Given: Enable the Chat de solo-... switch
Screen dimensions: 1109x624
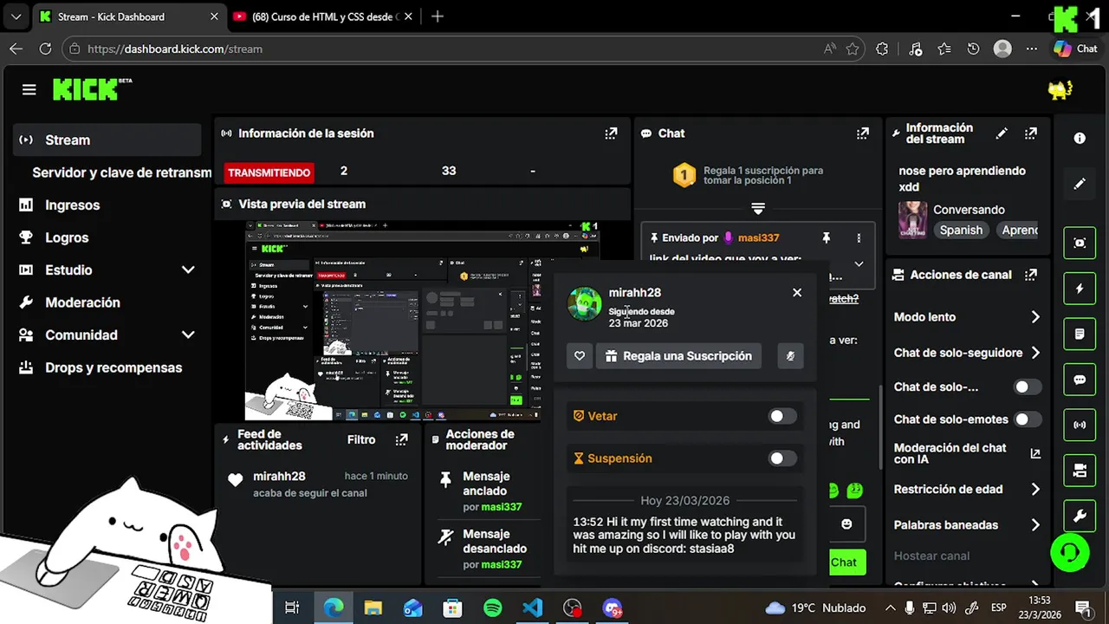Looking at the screenshot, I should click(x=1027, y=387).
